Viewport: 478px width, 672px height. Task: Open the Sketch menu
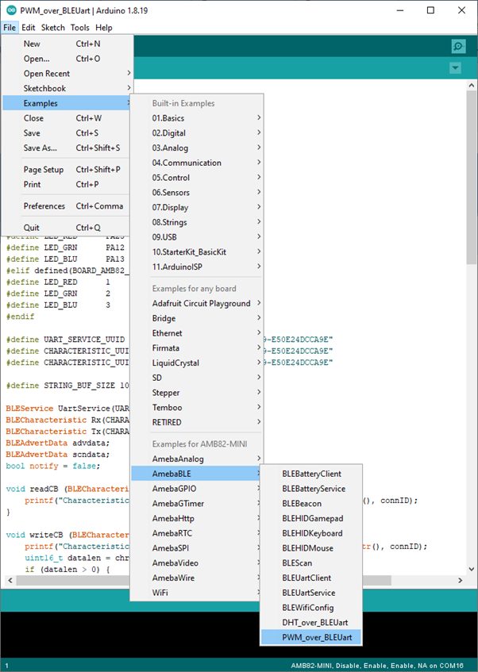tap(53, 28)
